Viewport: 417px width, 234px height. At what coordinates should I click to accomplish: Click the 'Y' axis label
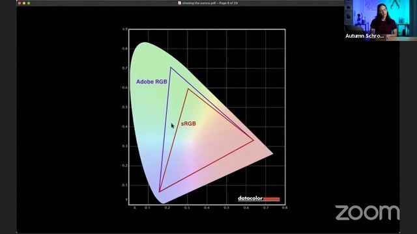point(126,200)
